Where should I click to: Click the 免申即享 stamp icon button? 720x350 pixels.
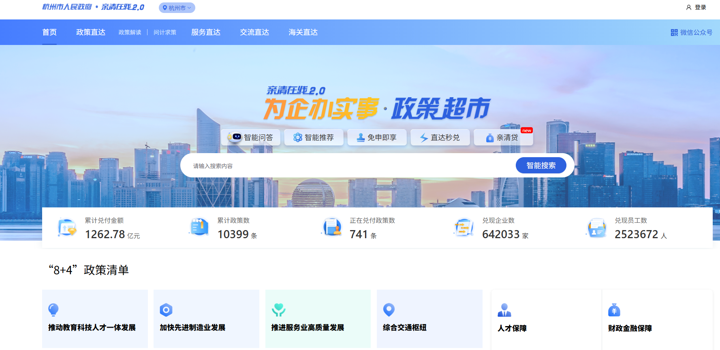(361, 137)
